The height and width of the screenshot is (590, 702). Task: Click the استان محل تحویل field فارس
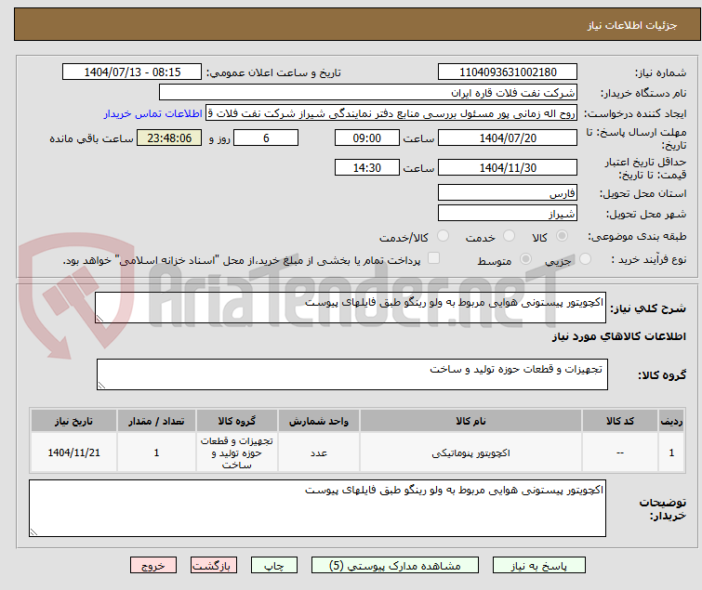click(508, 192)
